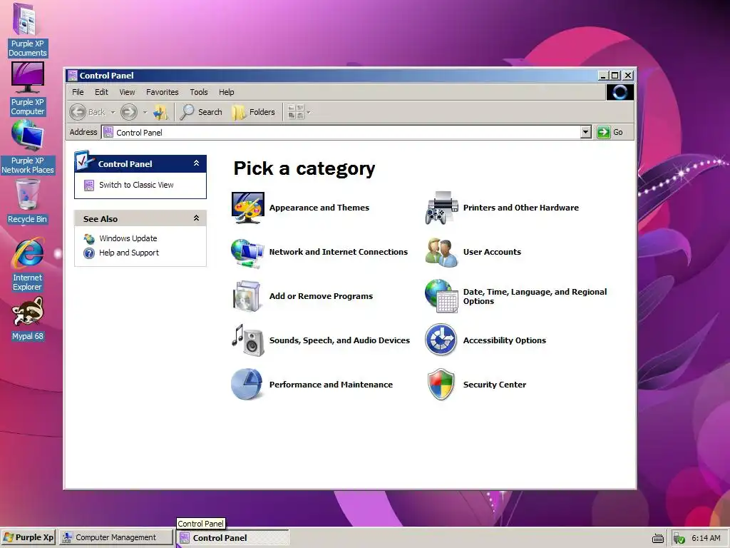730x548 pixels.
Task: Click the on-screen keyboard tray icon
Action: coord(658,538)
